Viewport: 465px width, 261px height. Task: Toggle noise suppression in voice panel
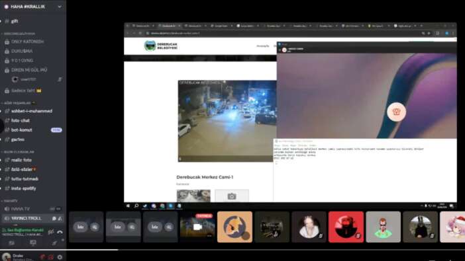(x=51, y=232)
